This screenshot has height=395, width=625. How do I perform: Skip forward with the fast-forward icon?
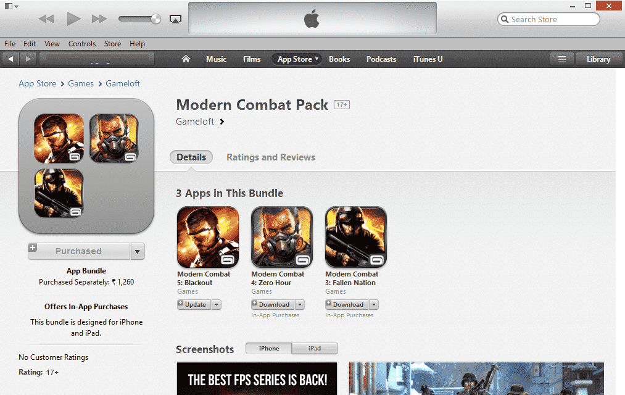pyautogui.click(x=99, y=19)
